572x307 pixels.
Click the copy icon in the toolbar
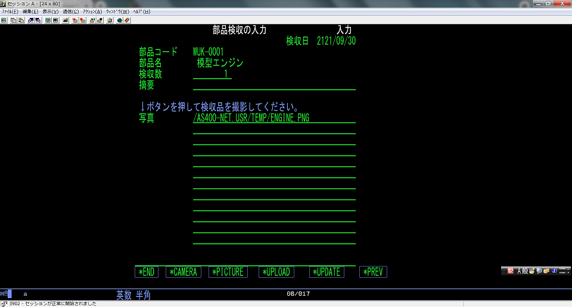[x=13, y=20]
